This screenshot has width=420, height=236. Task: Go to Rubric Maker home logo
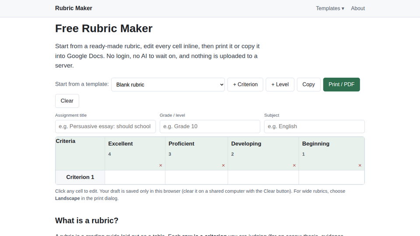(x=73, y=8)
